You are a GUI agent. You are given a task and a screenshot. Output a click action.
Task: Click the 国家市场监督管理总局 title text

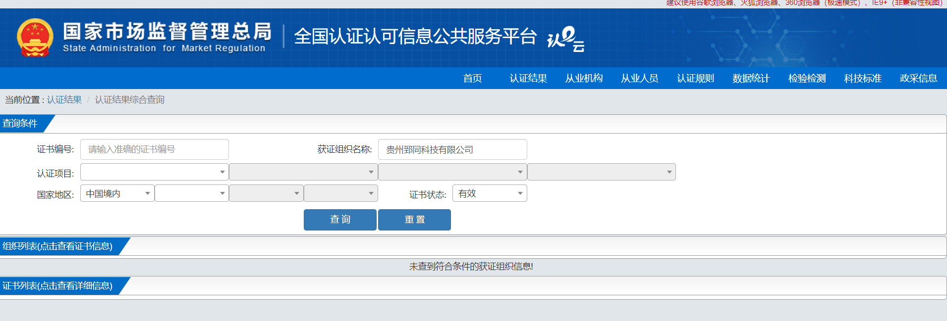click(x=167, y=31)
